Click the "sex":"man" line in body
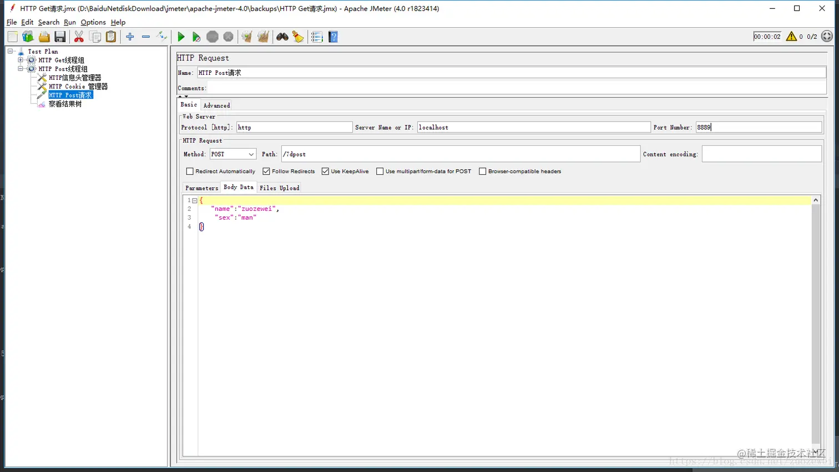Image resolution: width=839 pixels, height=472 pixels. [236, 218]
